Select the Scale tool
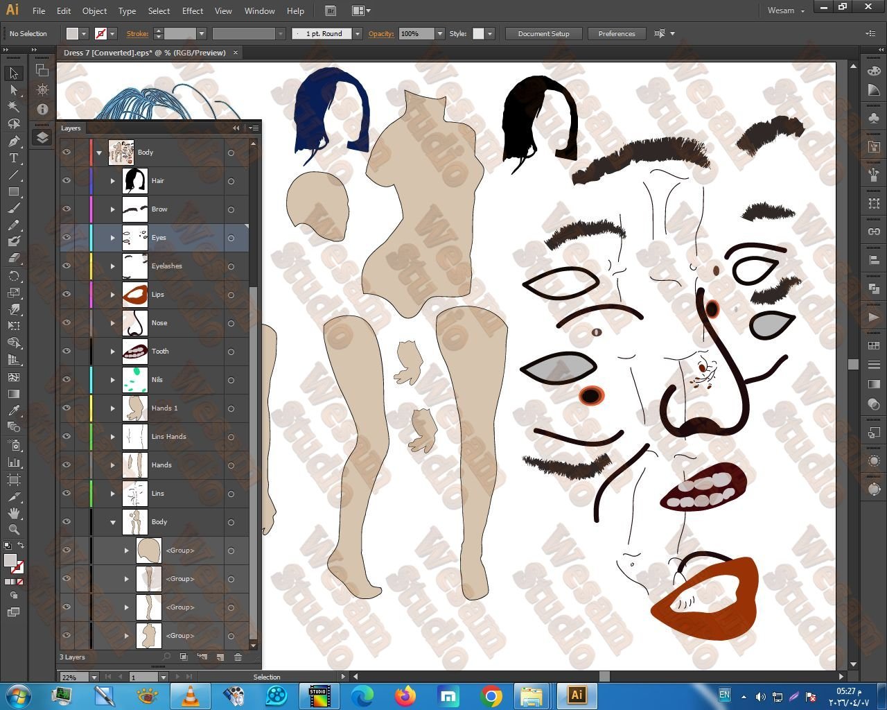The image size is (887, 710). click(x=14, y=293)
